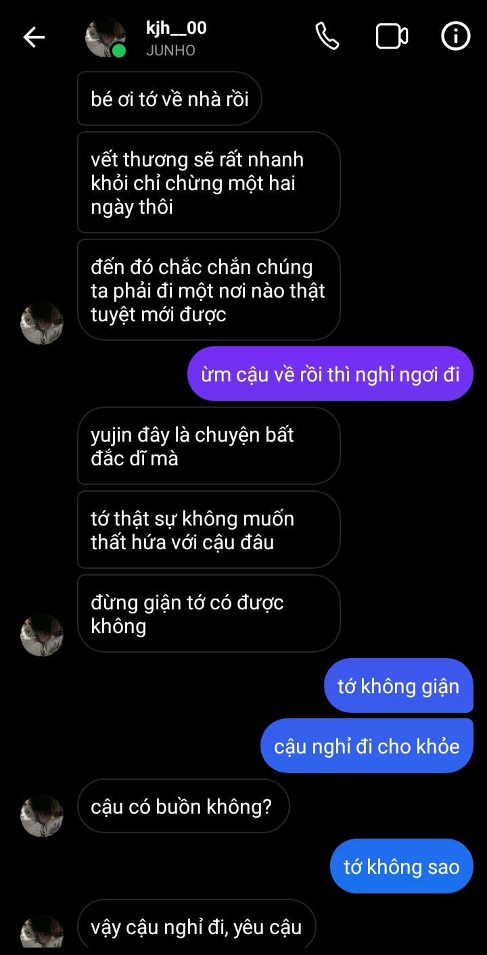Select message 'vết thương sẽ rất nhanh khỏi'
The image size is (487, 955).
pyautogui.click(x=208, y=183)
